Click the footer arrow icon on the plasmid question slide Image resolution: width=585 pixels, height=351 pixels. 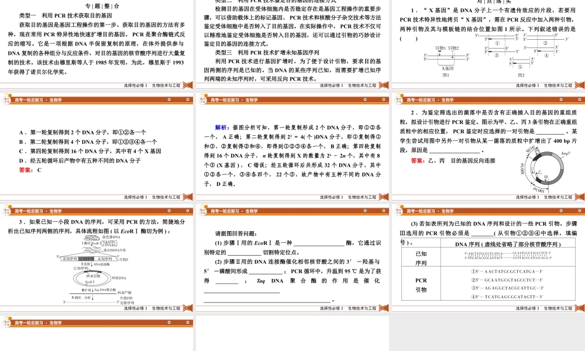[580, 197]
